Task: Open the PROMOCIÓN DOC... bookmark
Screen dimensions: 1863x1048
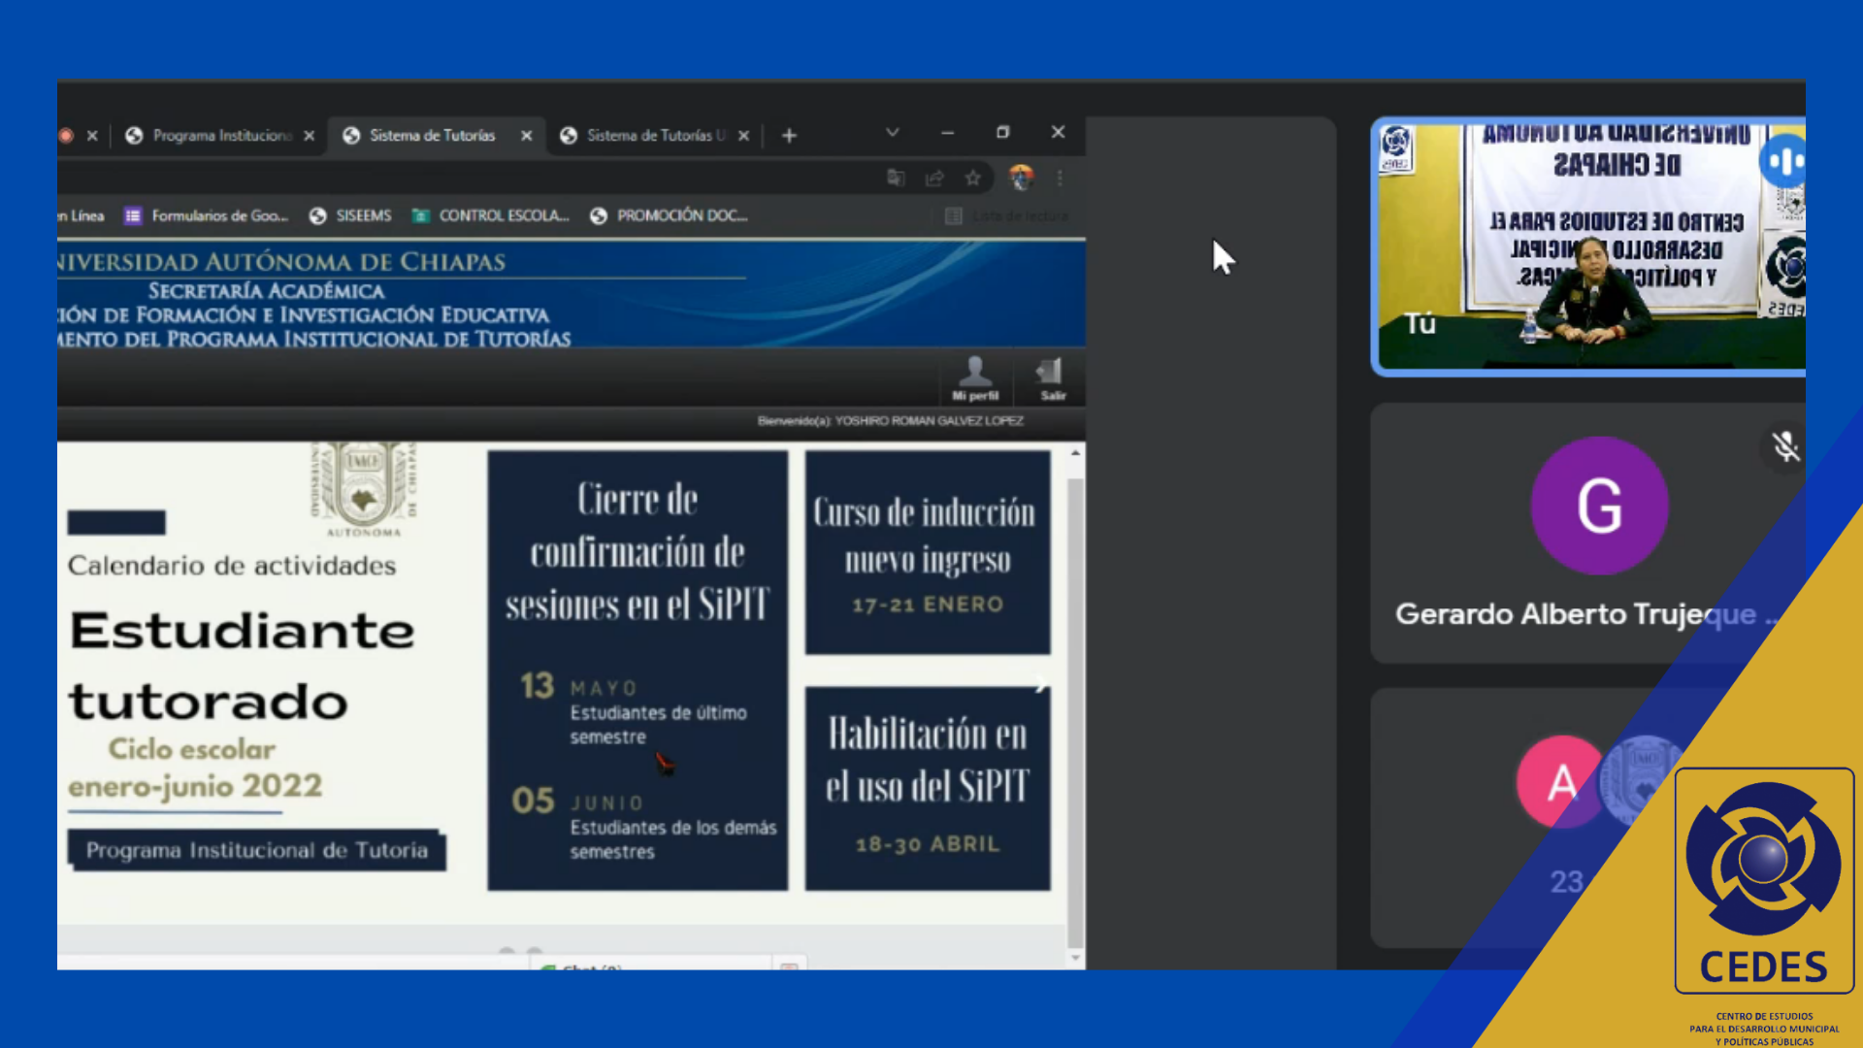Action: [669, 215]
